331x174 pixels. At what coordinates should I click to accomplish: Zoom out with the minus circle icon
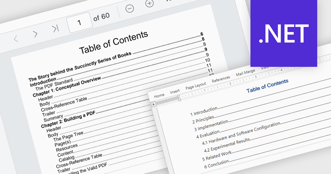click(130, 9)
